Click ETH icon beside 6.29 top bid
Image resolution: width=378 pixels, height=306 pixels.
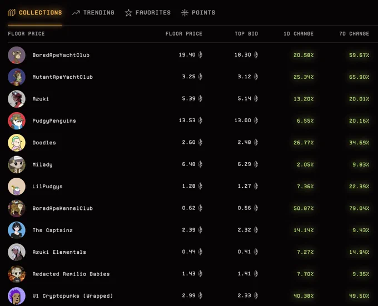256,164
